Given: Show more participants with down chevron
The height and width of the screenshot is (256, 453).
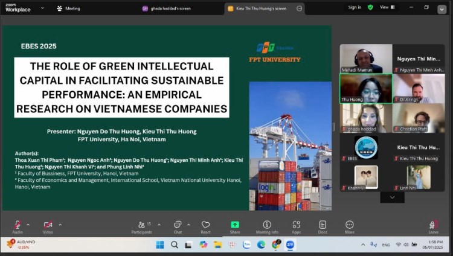Looking at the screenshot, I should coord(393,197).
